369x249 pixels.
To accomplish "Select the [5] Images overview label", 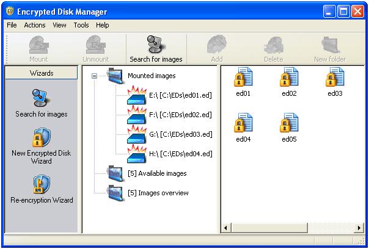I will (x=158, y=193).
